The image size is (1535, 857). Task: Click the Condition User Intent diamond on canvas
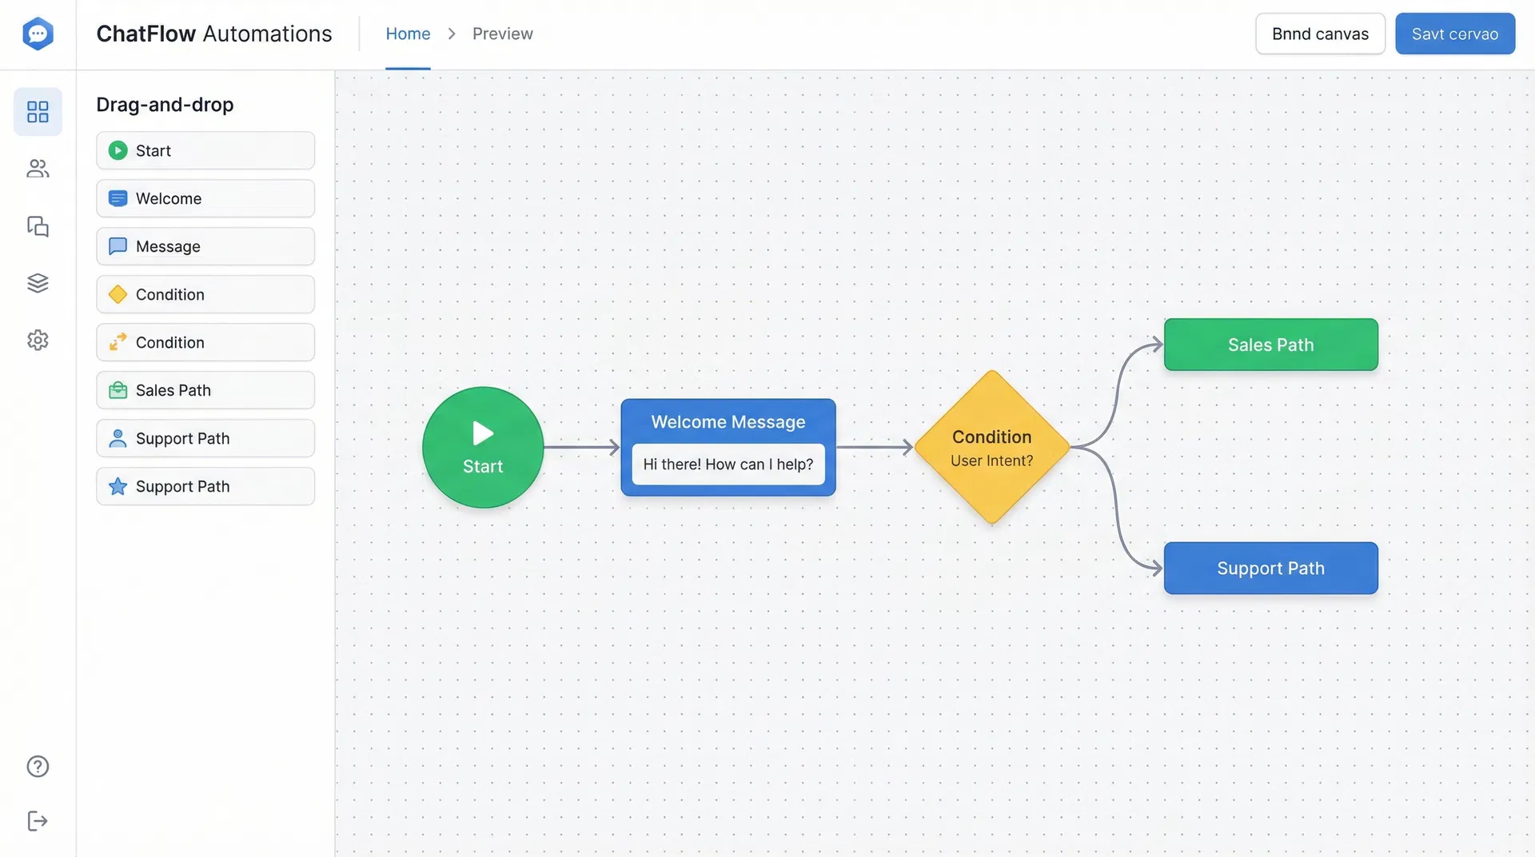pos(991,448)
